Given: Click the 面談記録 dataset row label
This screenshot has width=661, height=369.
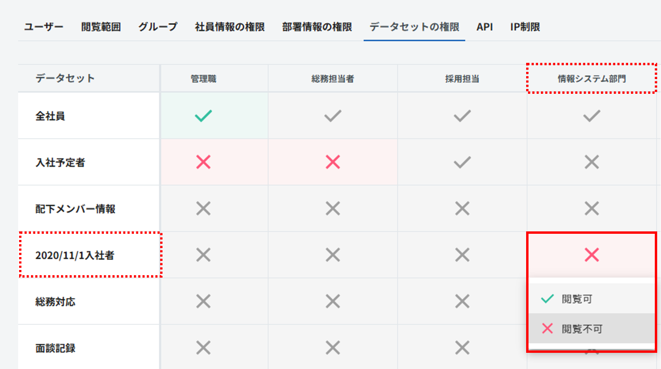Looking at the screenshot, I should point(55,348).
